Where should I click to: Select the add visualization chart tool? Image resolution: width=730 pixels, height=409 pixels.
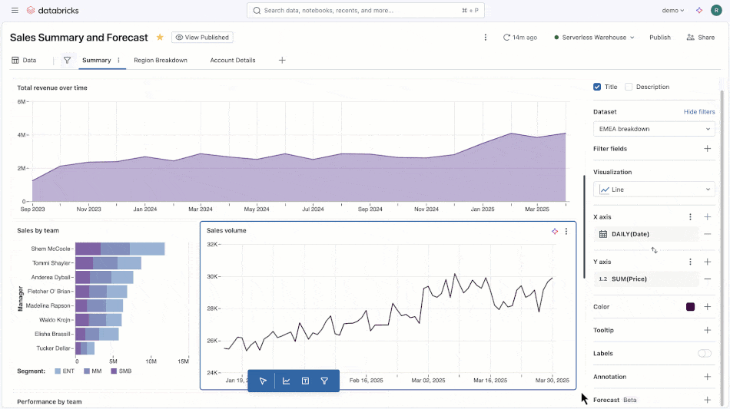click(x=286, y=381)
